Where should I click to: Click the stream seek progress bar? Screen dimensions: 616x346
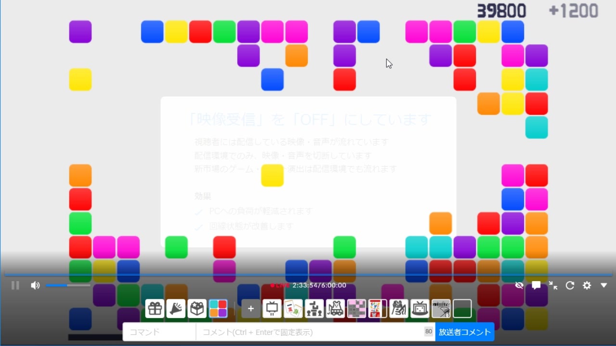pos(308,275)
